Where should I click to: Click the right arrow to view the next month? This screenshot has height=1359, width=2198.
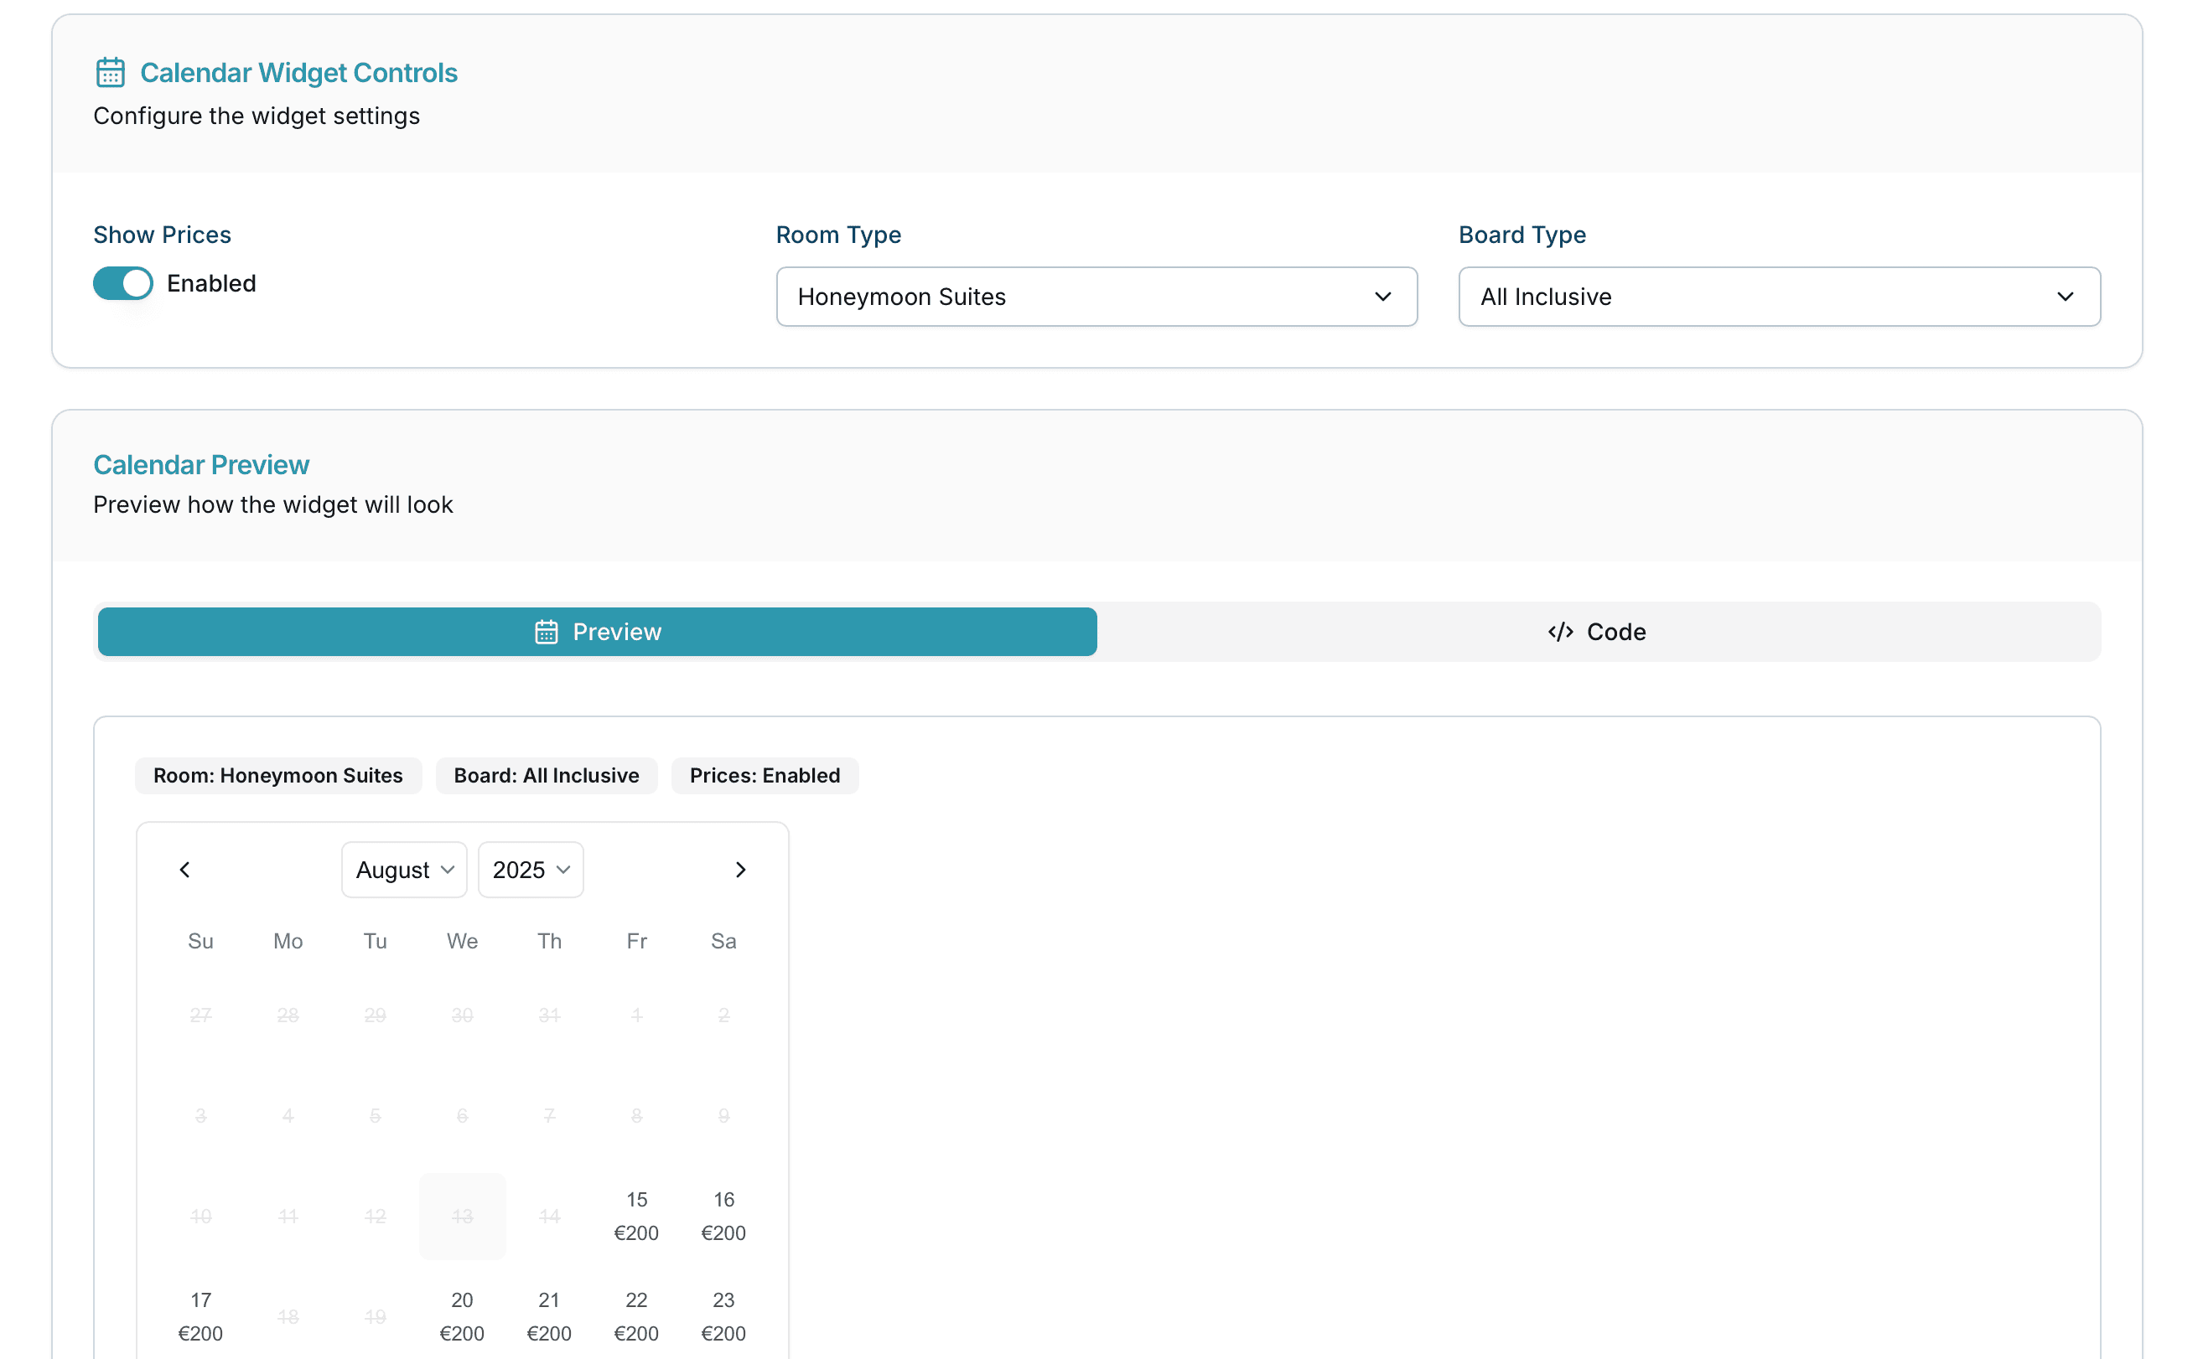click(741, 869)
